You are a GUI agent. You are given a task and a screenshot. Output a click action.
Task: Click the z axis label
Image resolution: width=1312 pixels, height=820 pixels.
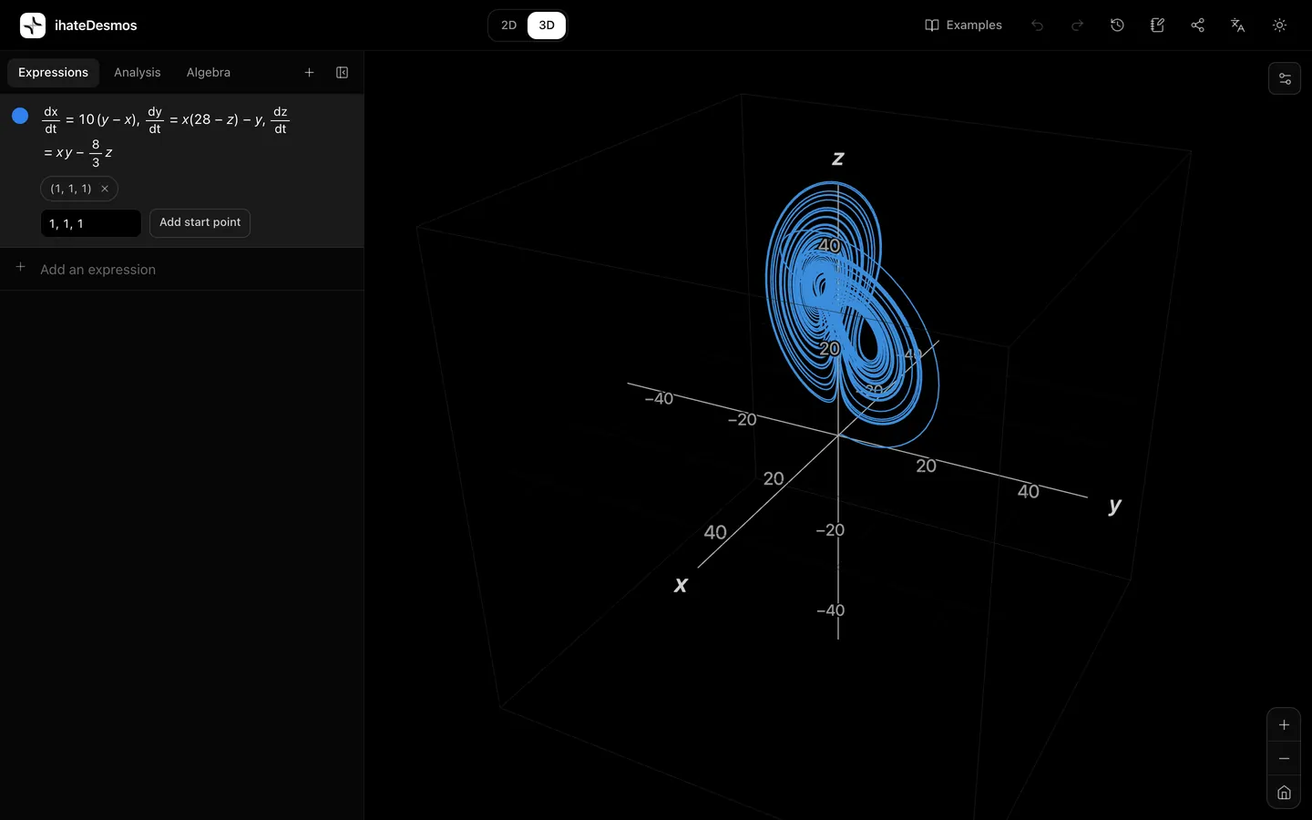point(838,159)
